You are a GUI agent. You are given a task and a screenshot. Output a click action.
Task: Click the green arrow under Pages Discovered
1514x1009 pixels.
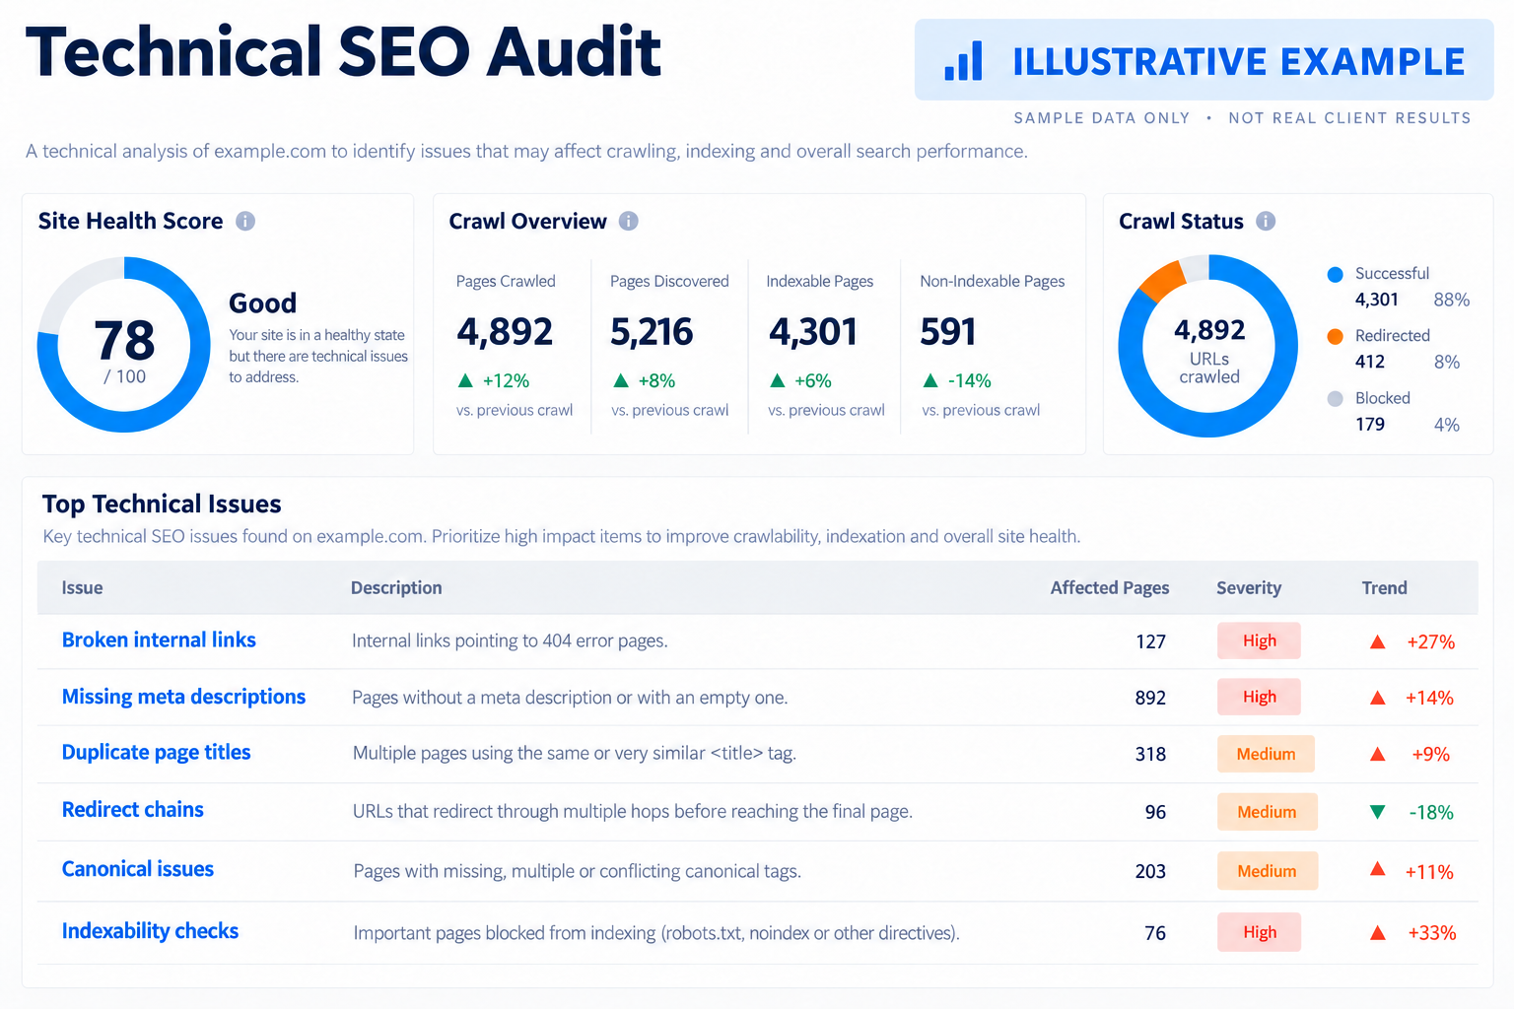point(621,380)
